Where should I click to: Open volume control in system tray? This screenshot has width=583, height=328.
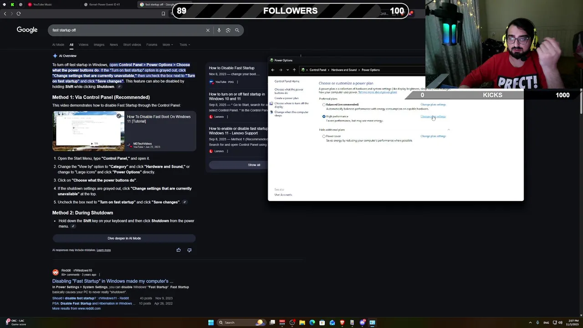click(560, 323)
